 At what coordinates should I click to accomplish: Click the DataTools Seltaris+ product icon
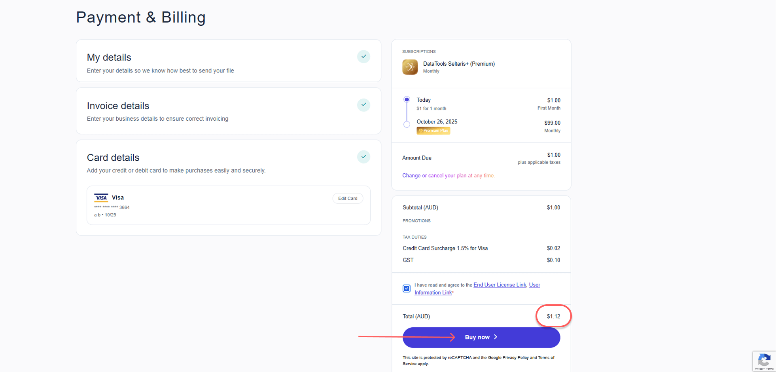click(x=410, y=67)
